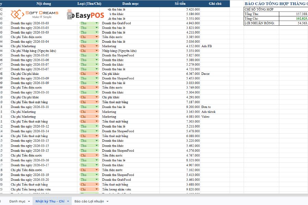Open the Thu dropdown on the 4.721.000 Doanh thu bán lẻ row
The width and height of the screenshot is (308, 205).
[x=97, y=69]
